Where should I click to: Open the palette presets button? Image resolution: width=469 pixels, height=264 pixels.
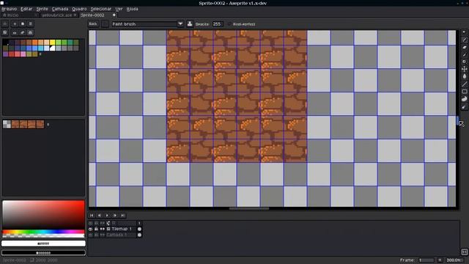[x=23, y=23]
